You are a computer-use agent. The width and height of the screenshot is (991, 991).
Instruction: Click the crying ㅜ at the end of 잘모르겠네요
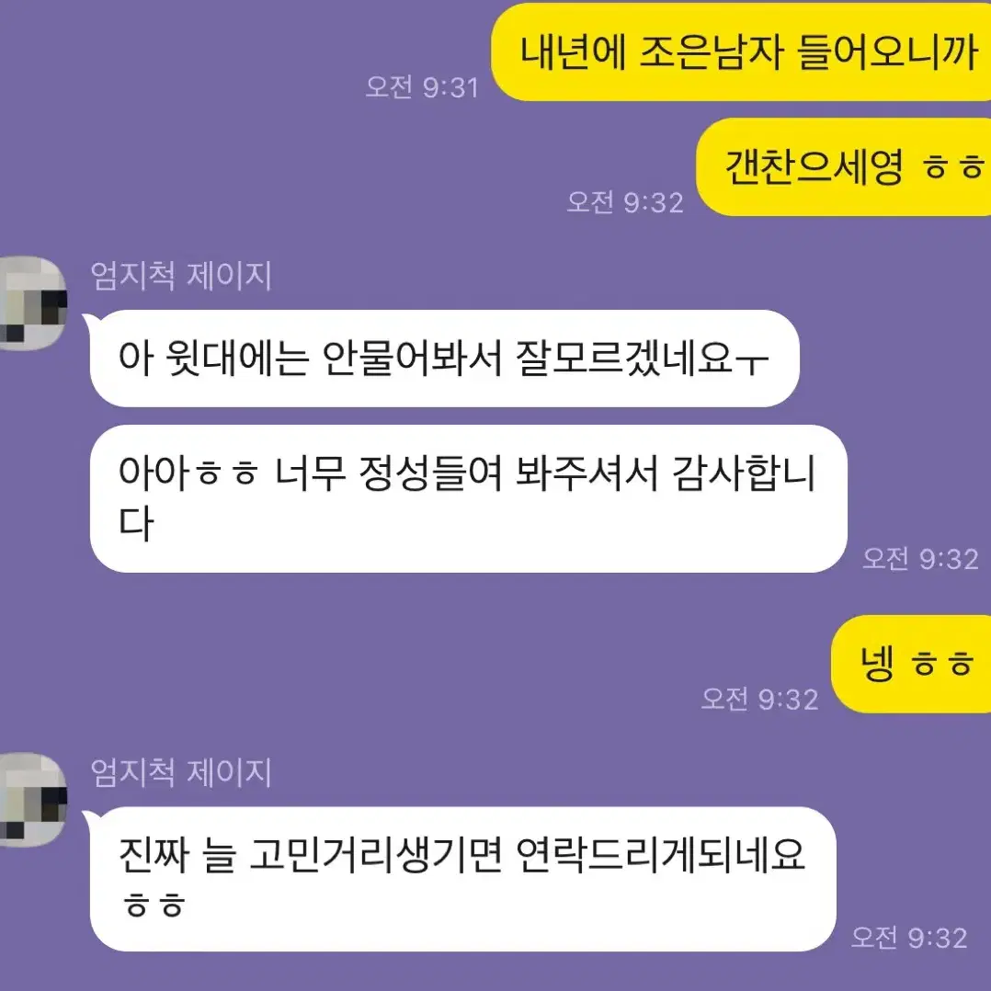[x=752, y=362]
